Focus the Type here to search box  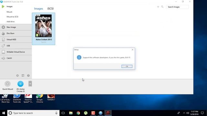tap(33, 113)
